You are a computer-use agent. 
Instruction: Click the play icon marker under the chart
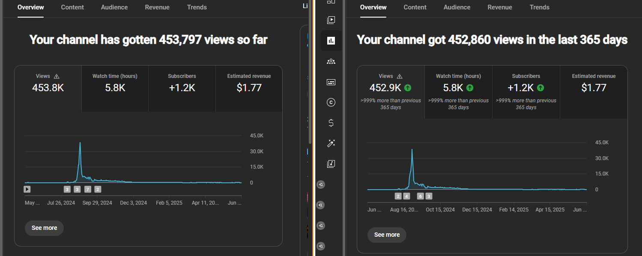(27, 189)
